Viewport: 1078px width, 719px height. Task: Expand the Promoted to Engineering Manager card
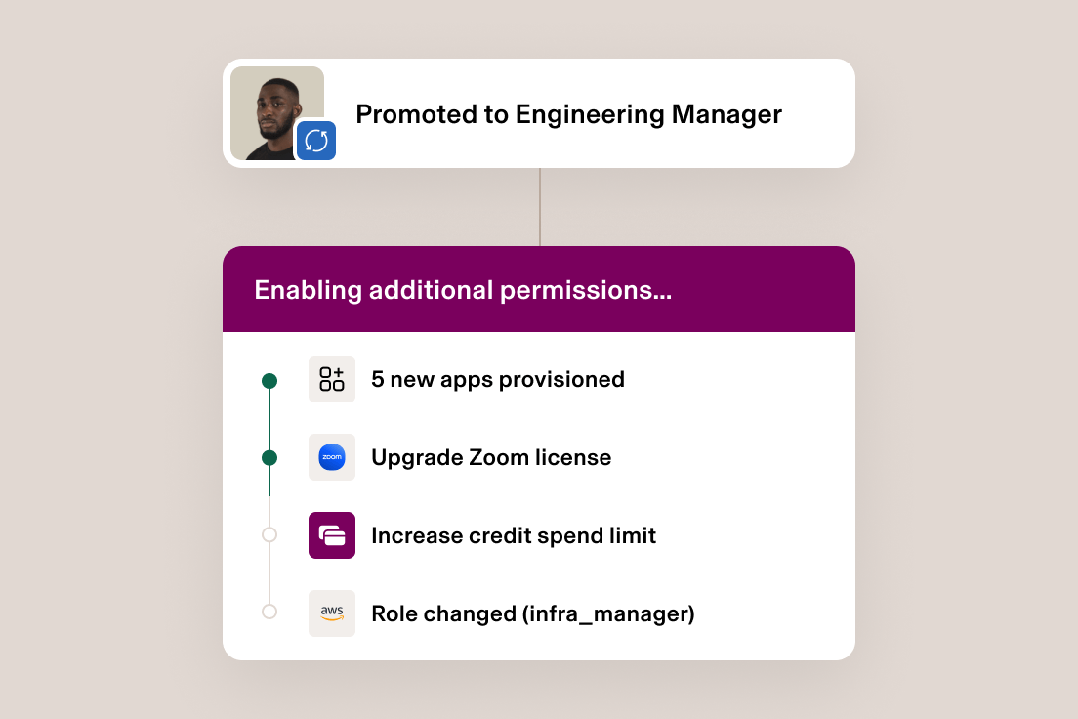pos(569,113)
